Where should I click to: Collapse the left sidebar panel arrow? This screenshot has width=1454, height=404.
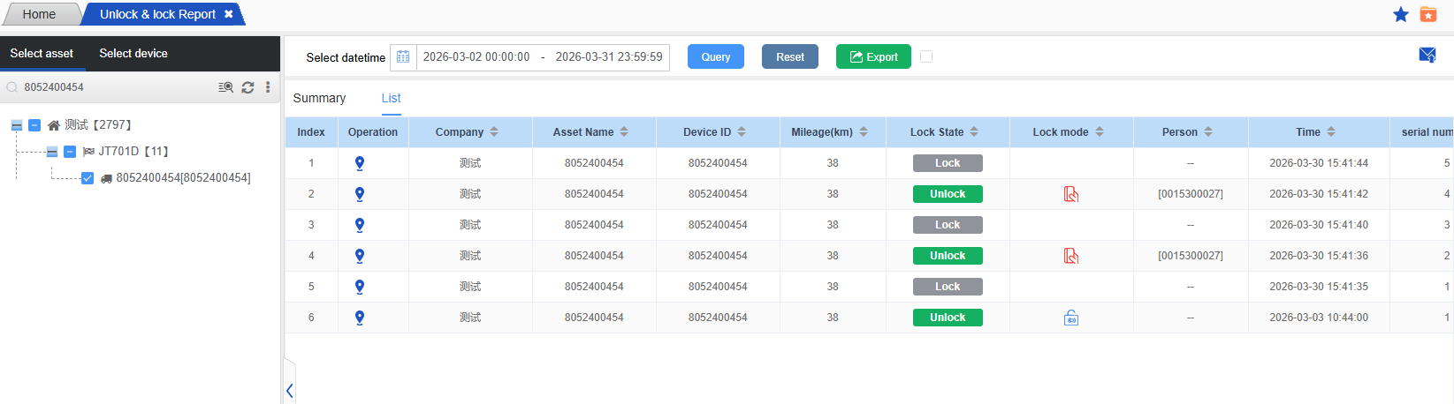[289, 390]
